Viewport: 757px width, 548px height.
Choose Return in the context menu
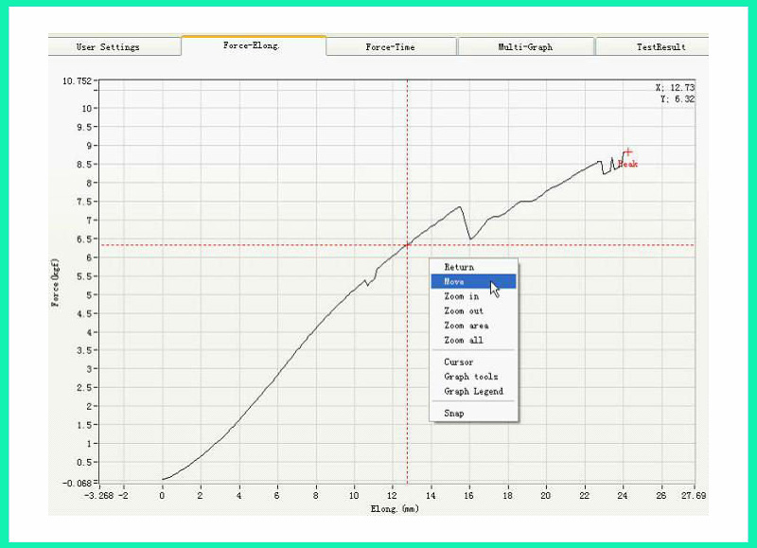coord(460,267)
